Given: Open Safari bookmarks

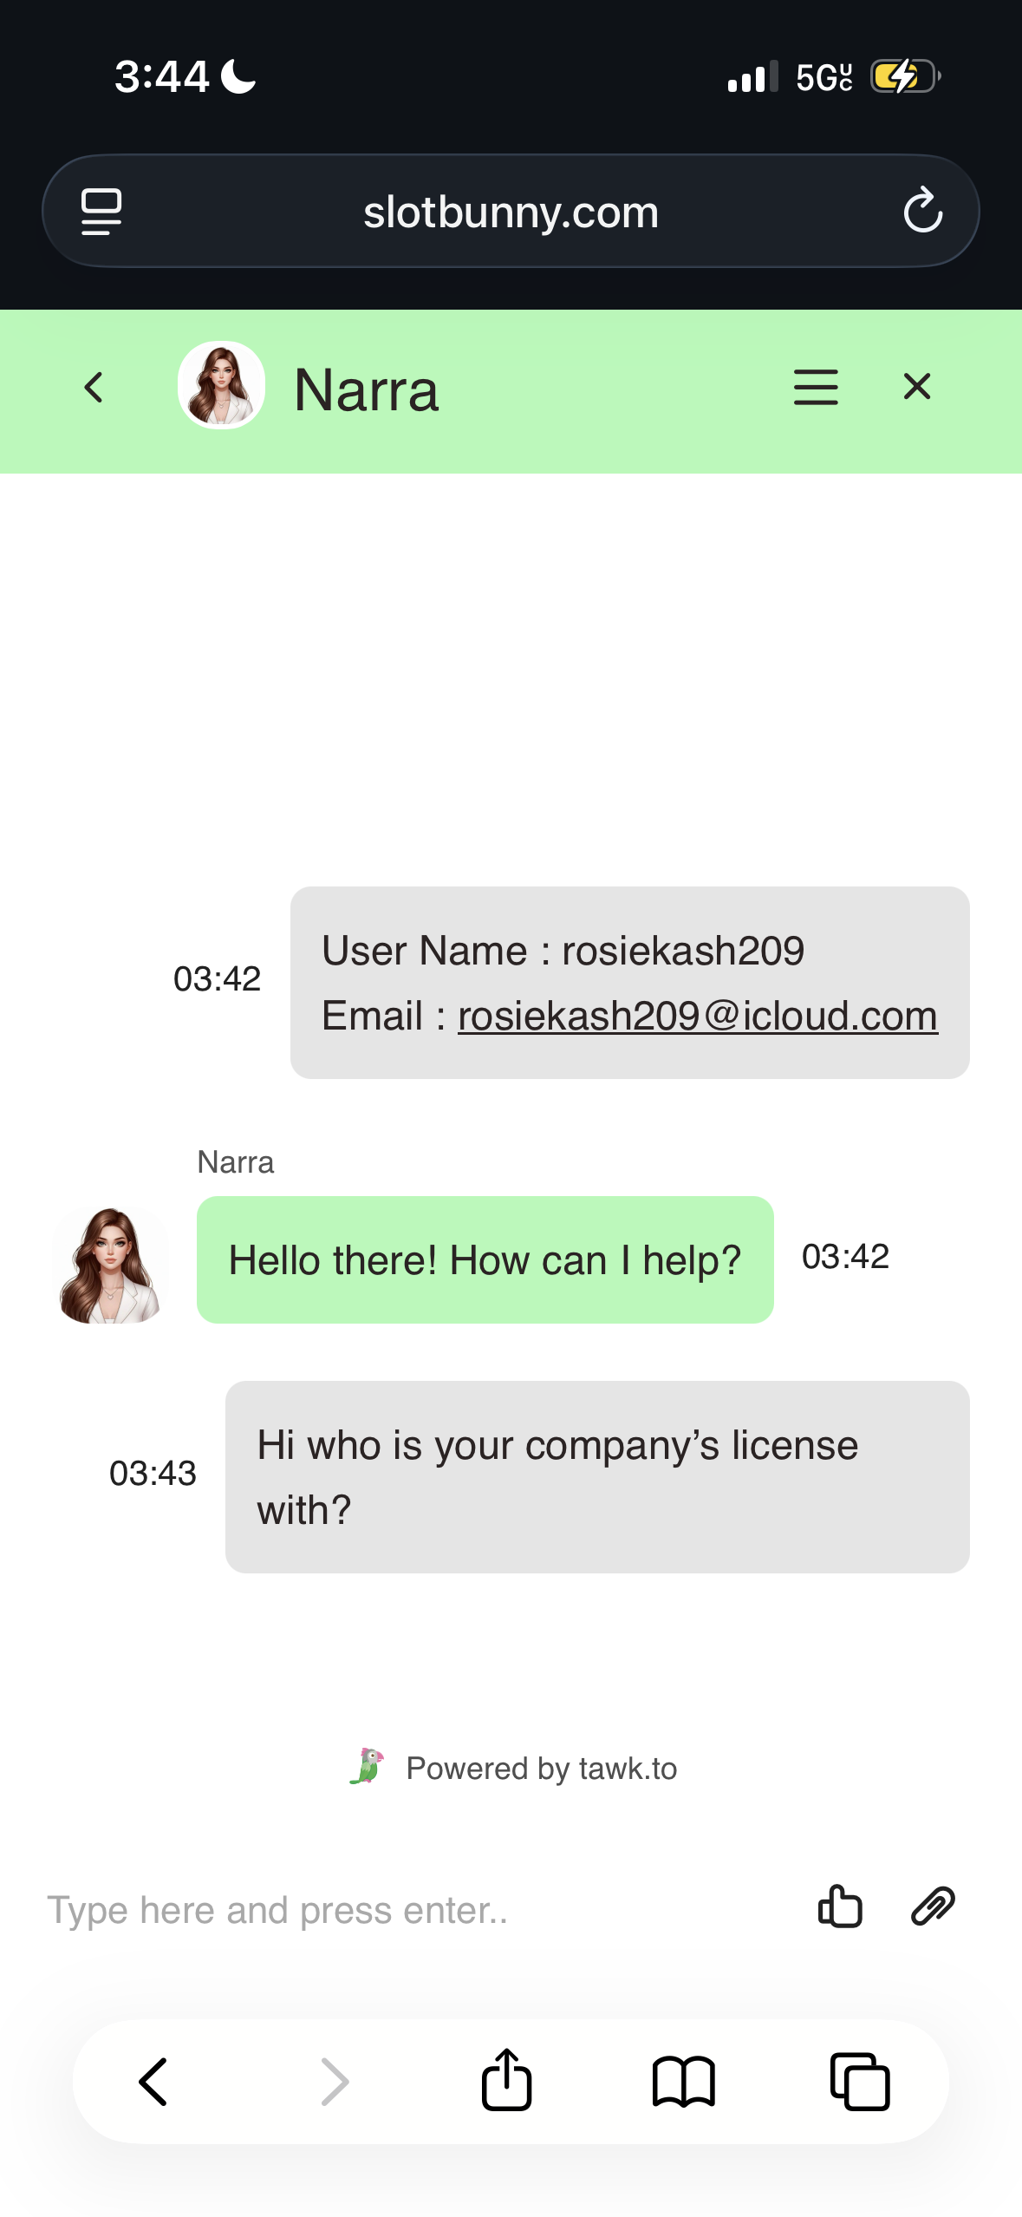Looking at the screenshot, I should [x=683, y=2082].
